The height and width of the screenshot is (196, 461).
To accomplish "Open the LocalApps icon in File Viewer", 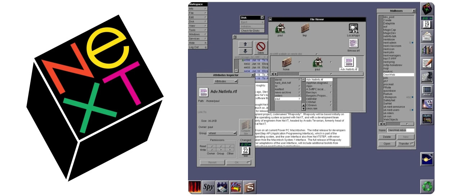I will 353,29.
